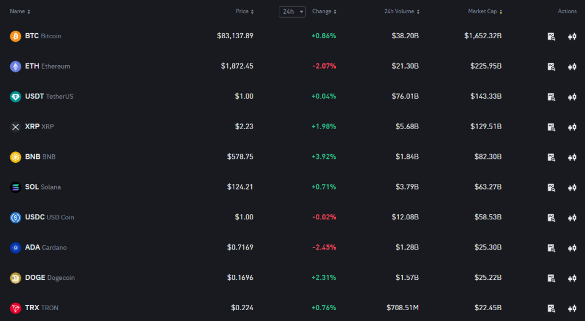Click the USDT 24h volume $76.01B
This screenshot has height=321, width=585.
coord(405,97)
